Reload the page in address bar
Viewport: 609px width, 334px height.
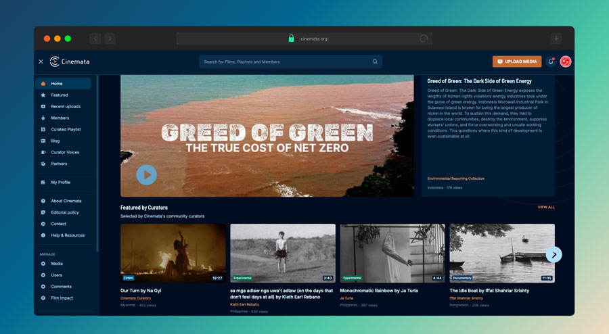pos(424,39)
